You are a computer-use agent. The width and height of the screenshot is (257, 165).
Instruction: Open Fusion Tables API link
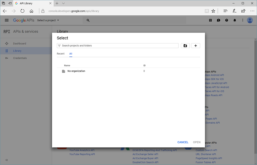[x=206, y=162]
